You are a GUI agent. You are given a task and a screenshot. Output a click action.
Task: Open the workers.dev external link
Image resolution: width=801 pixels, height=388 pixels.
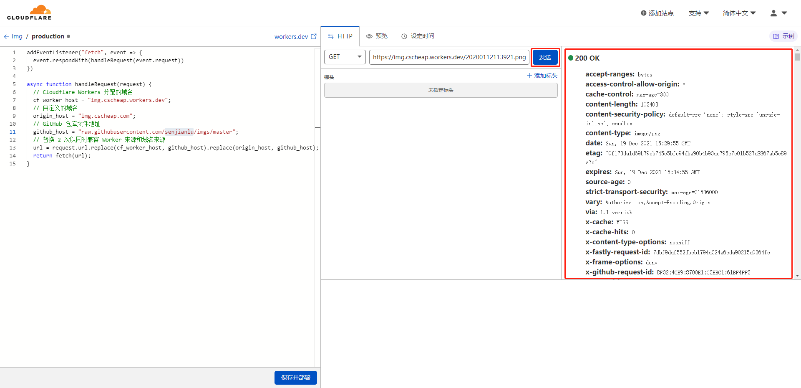[x=295, y=37]
